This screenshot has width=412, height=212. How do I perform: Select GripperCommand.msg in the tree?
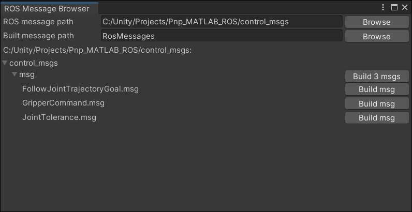[x=63, y=103]
